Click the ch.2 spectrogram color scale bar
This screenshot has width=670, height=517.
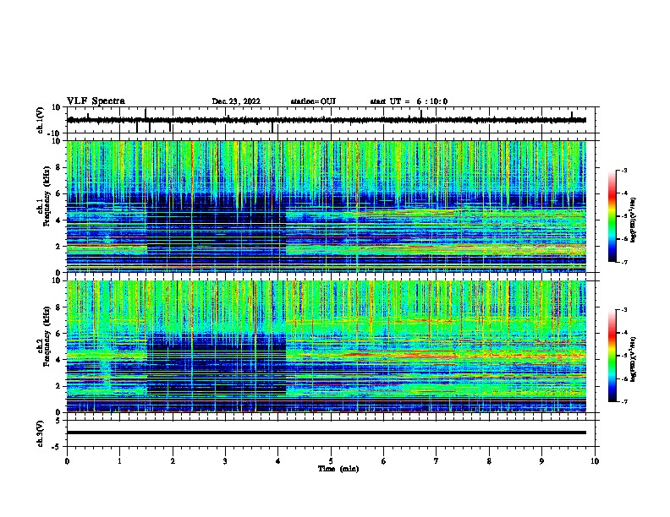(x=612, y=356)
